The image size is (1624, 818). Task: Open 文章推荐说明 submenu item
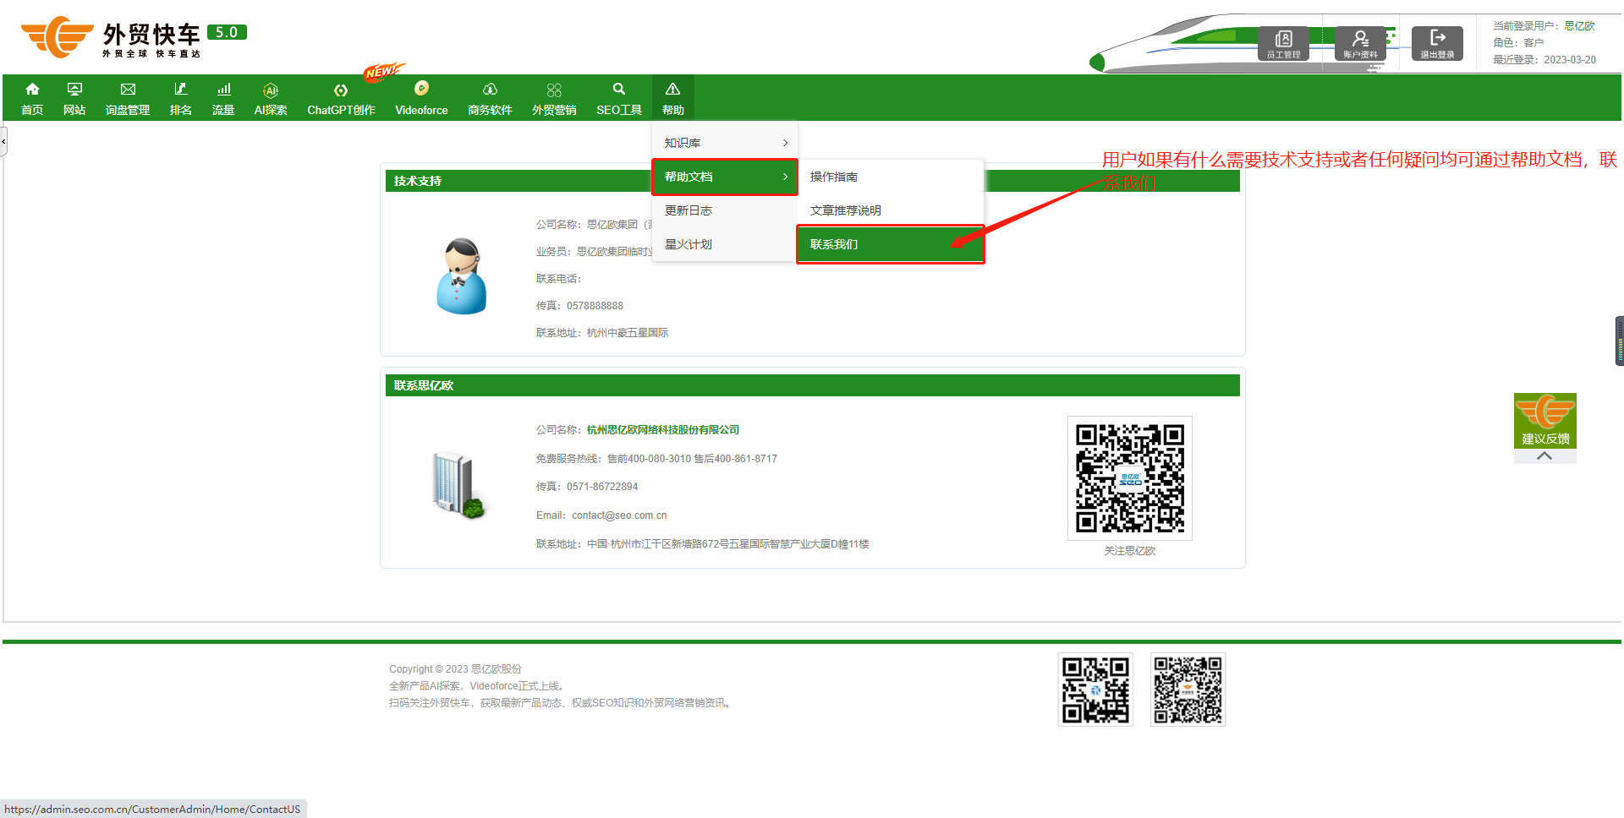891,210
